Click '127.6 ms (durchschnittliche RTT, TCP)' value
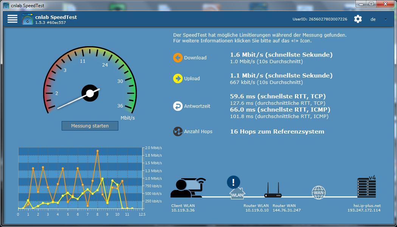Screen dimensions: 397x227 tap(278, 103)
